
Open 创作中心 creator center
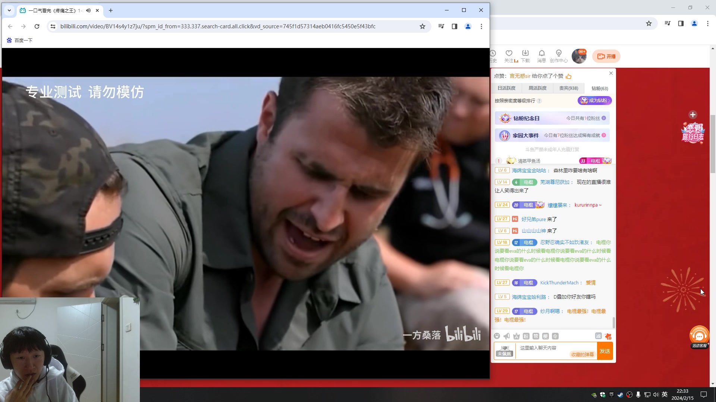(559, 56)
